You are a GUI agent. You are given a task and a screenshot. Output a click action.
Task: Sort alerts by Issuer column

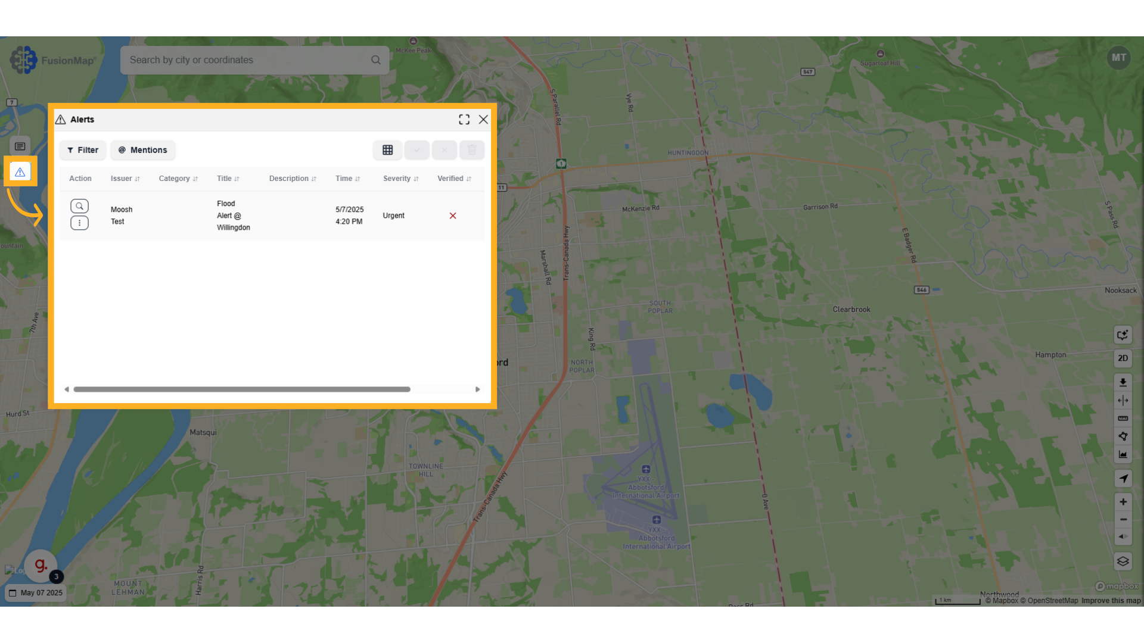point(125,179)
